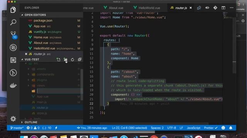The height and width of the screenshot is (138, 247).
Task: Click the diamond-shaped icon in the editor toolbar
Action: (x=215, y=8)
